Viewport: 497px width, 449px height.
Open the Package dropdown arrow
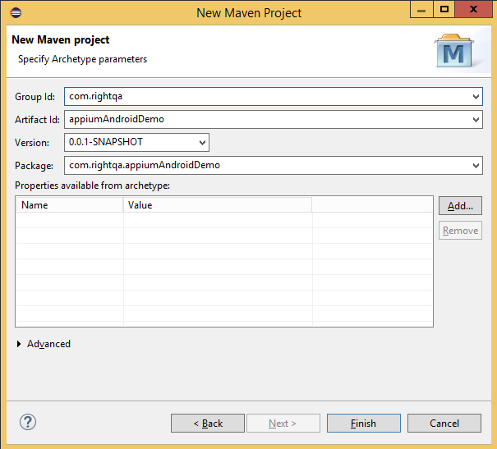tap(476, 165)
